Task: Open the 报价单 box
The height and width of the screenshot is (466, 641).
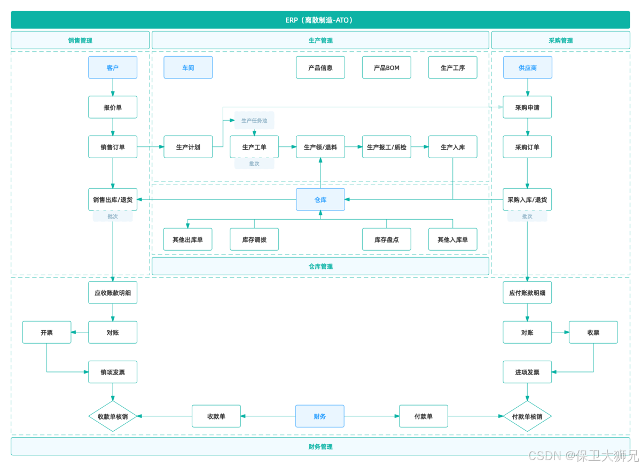Action: coord(113,107)
